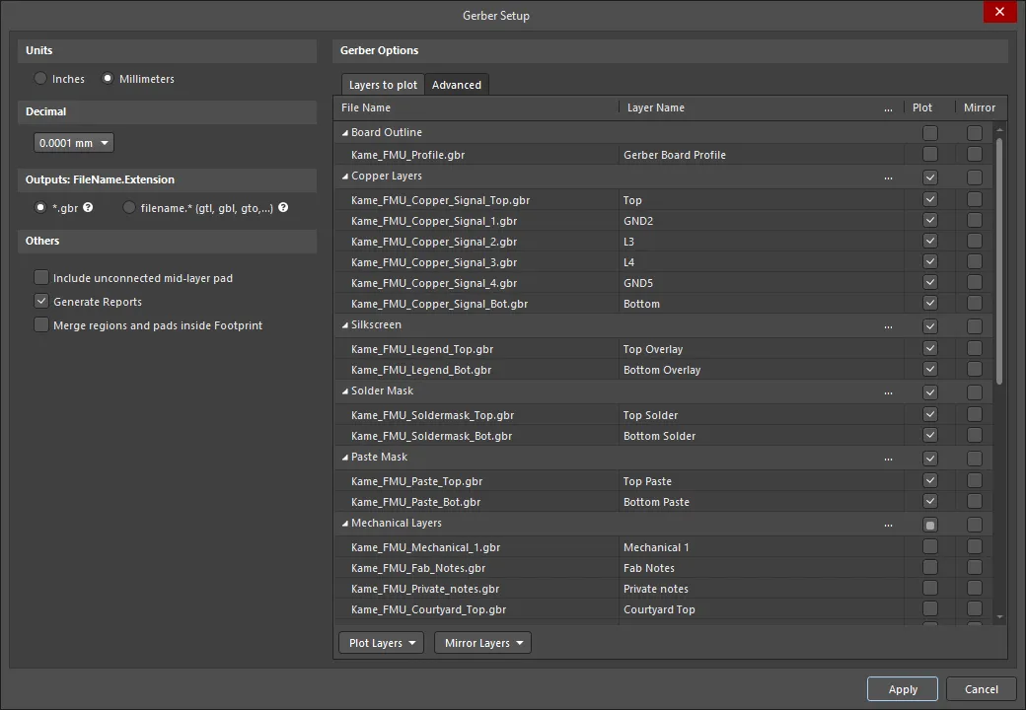Screen dimensions: 1026x710
Task: Enable Include unconnected mid-layer pad
Action: [41, 278]
